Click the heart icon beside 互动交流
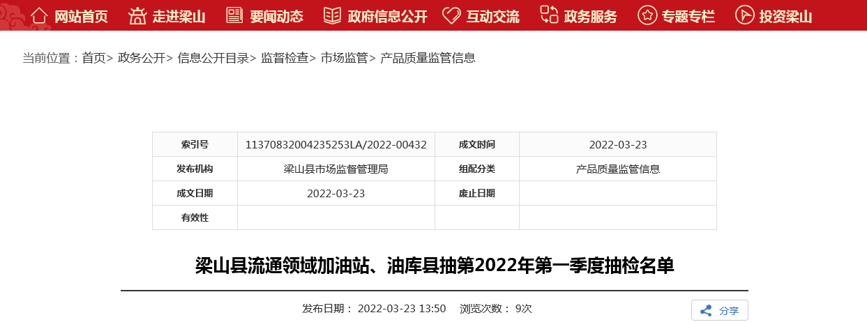This screenshot has width=867, height=322. pos(451,15)
